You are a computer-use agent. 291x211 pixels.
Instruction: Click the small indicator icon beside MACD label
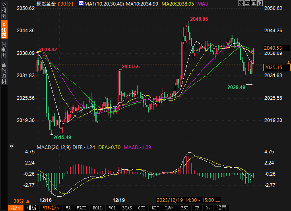pyautogui.click(x=12, y=147)
